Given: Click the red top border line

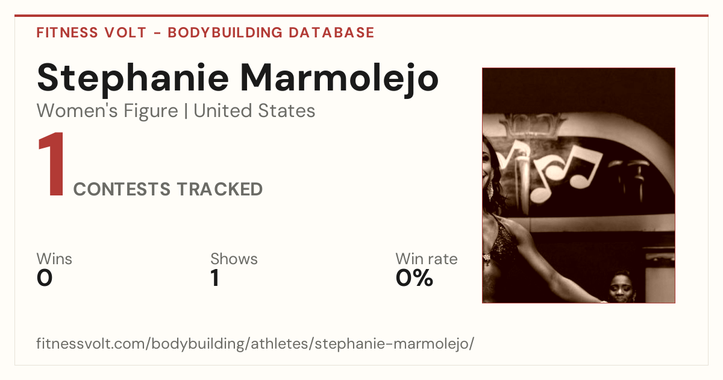Looking at the screenshot, I should pos(361,16).
